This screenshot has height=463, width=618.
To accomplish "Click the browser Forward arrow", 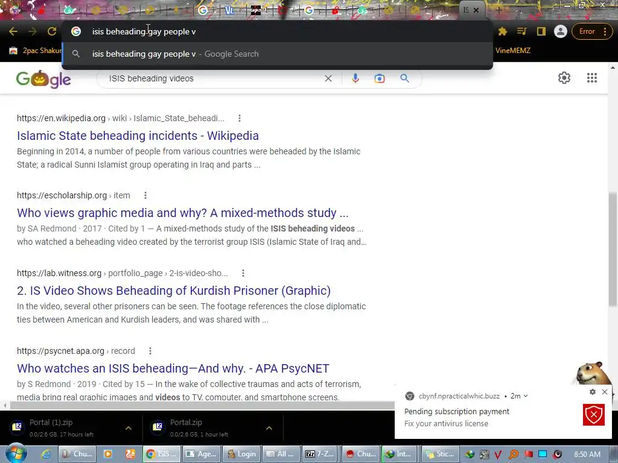I will (33, 31).
